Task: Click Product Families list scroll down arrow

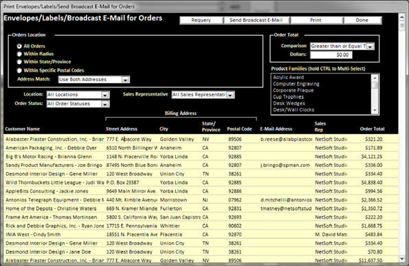Action: tap(375, 110)
